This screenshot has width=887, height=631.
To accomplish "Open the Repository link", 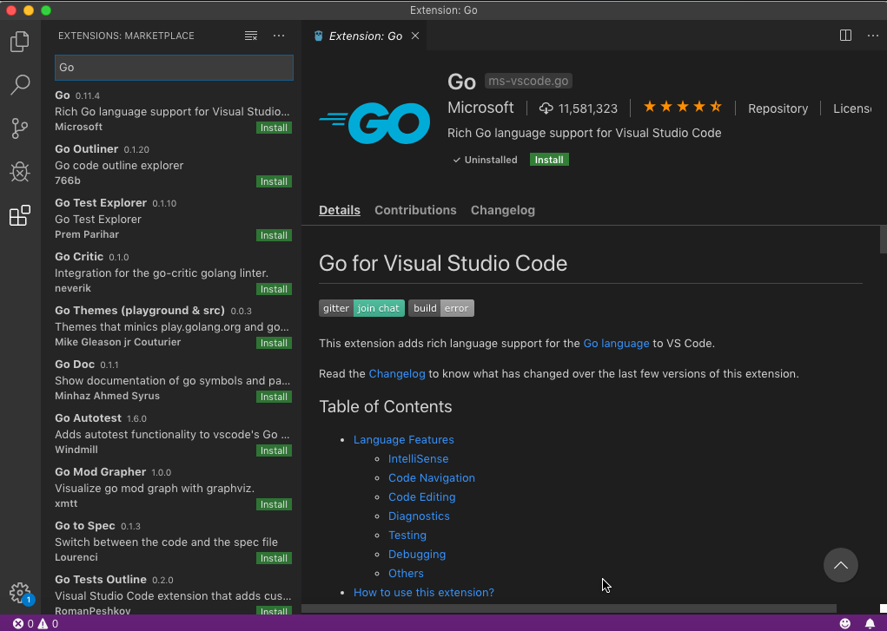I will [x=778, y=108].
